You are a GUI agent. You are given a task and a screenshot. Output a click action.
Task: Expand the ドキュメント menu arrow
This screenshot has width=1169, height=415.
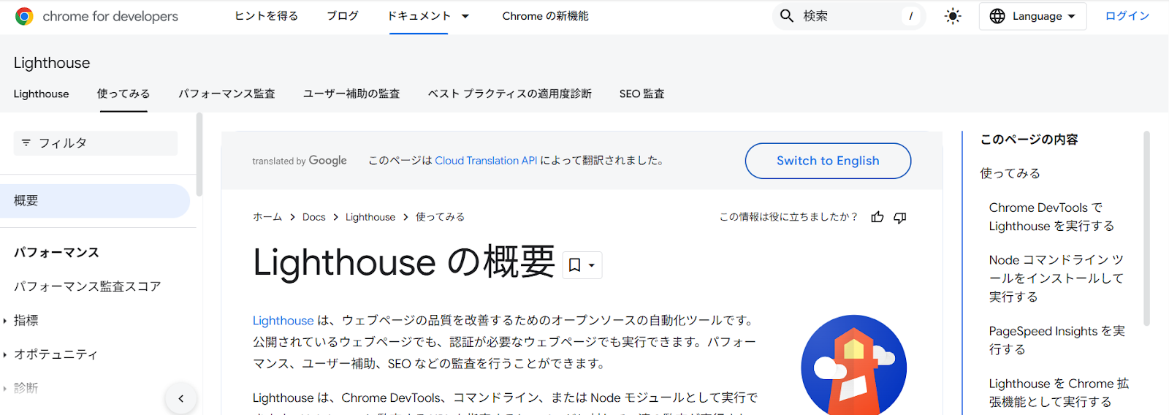[x=465, y=16]
